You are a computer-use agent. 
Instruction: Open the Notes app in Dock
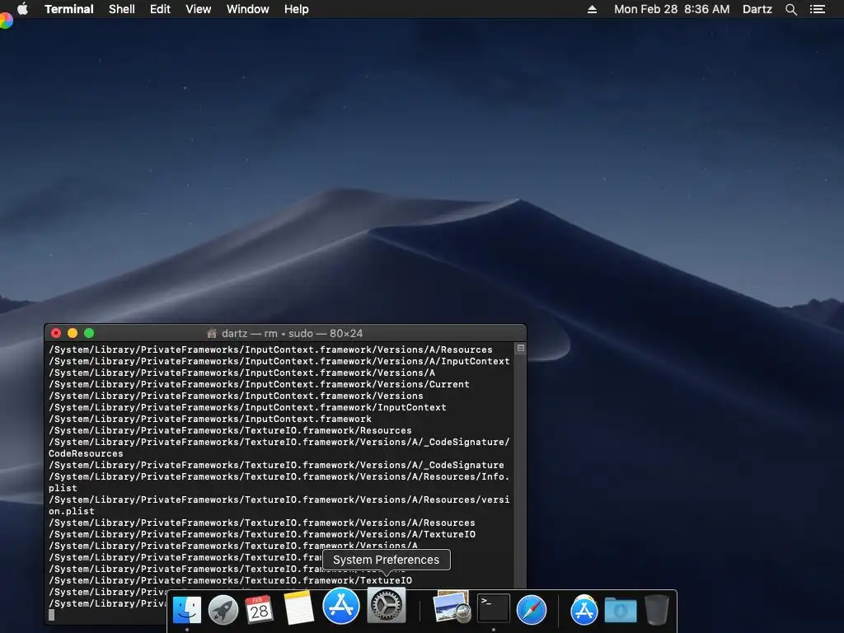298,608
